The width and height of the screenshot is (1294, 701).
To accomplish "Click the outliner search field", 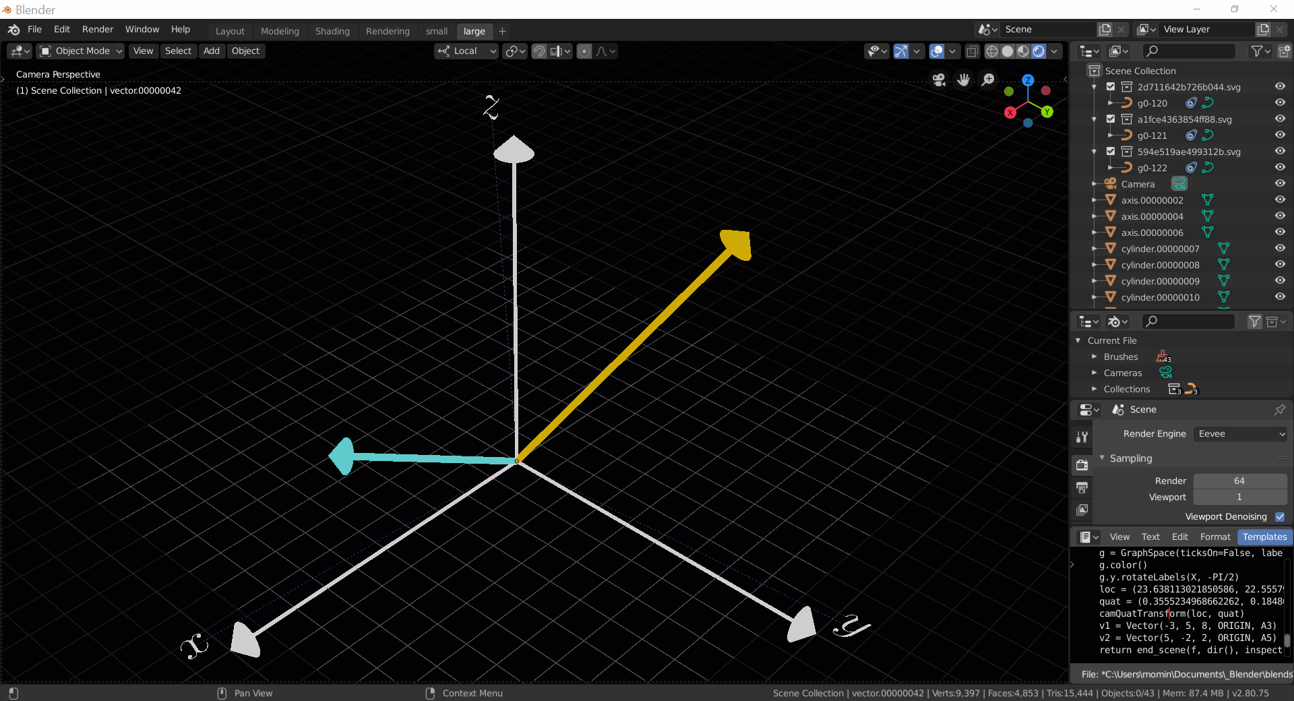I will tap(1188, 52).
